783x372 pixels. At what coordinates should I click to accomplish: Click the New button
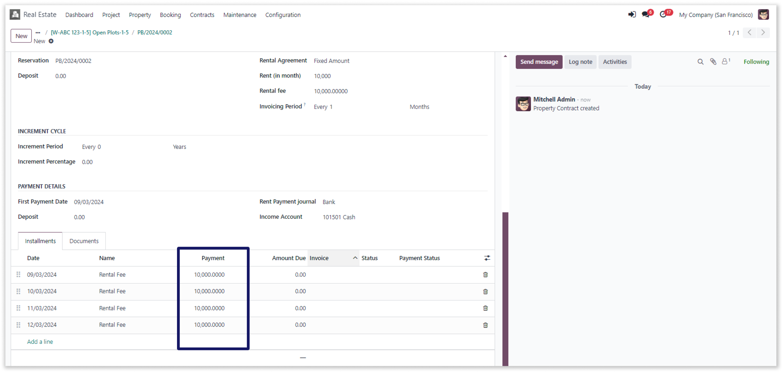pos(21,36)
